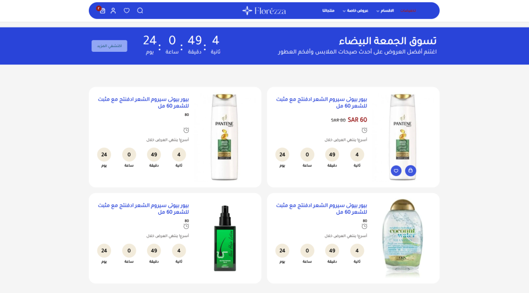Open the shopping cart icon in header
529x293 pixels.
(102, 11)
